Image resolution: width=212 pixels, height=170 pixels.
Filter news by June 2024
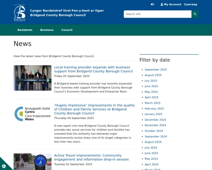151,153
